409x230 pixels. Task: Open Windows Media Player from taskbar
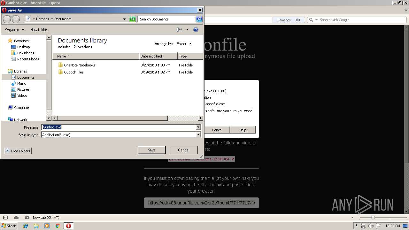[47, 226]
